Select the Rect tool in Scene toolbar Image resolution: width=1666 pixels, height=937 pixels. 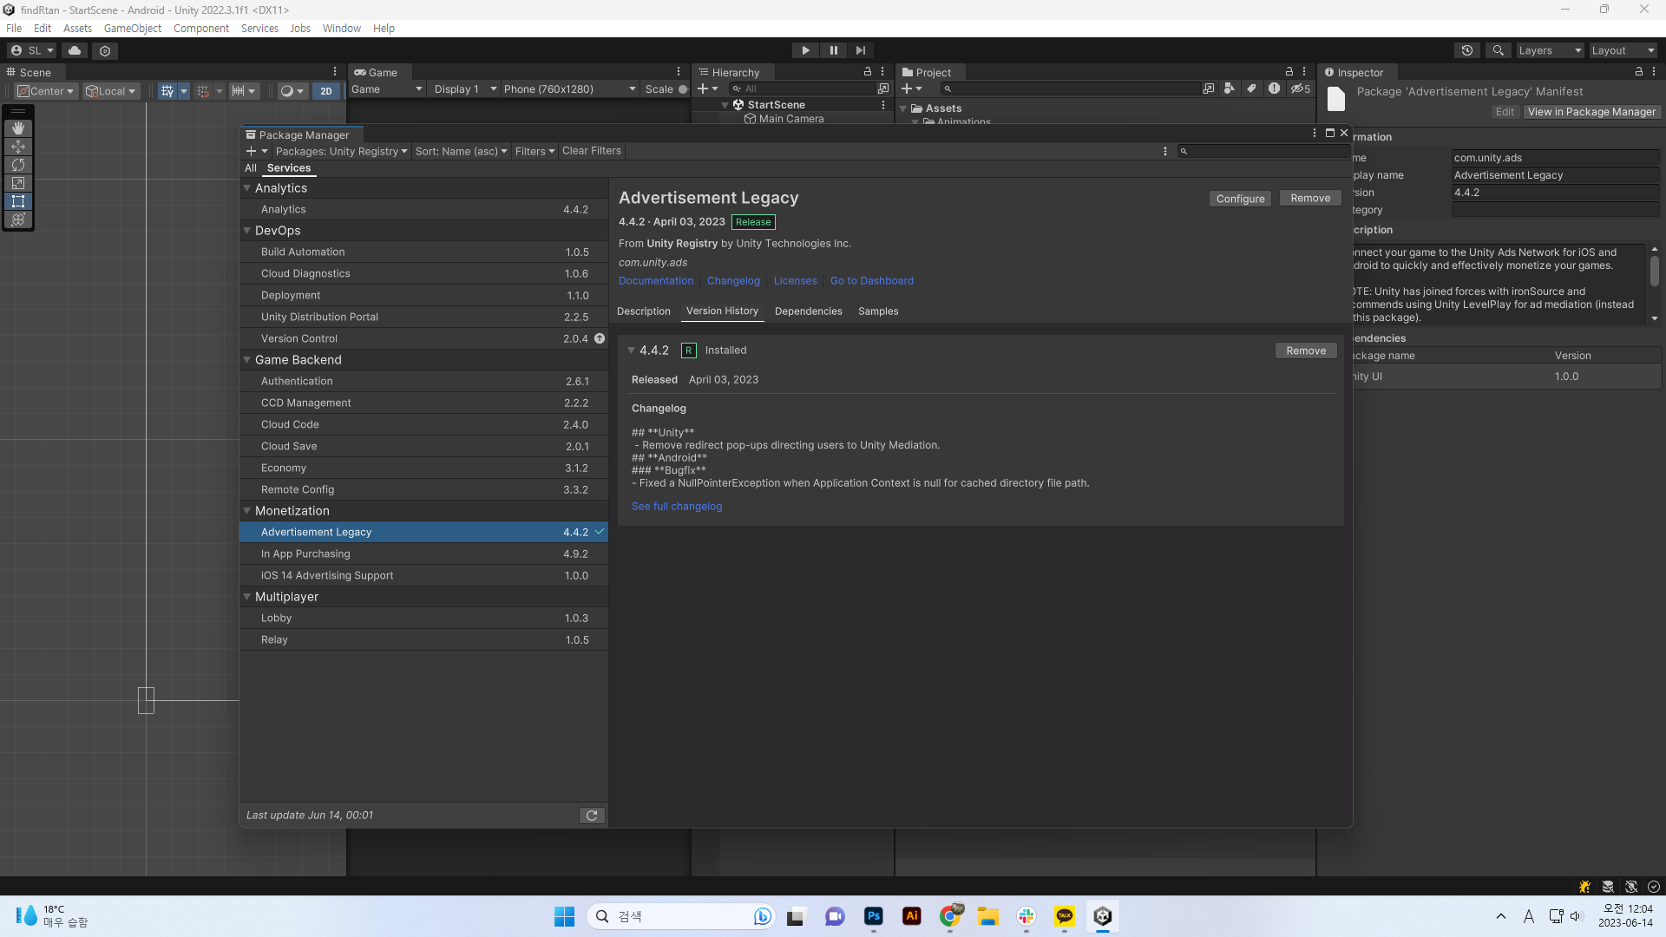tap(18, 201)
